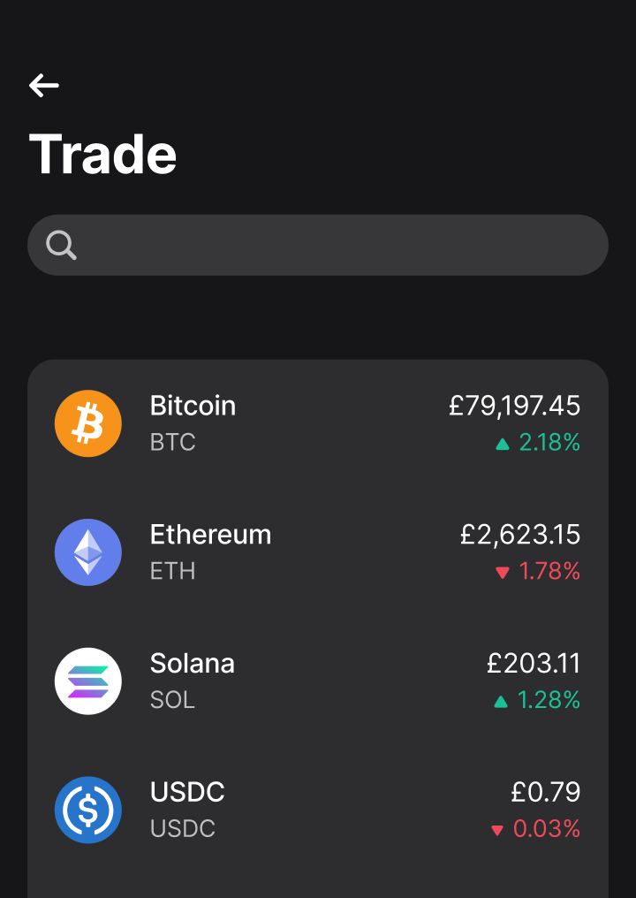Click Bitcoin's green up-triangle indicator
Screen dimensions: 636x898
point(503,444)
